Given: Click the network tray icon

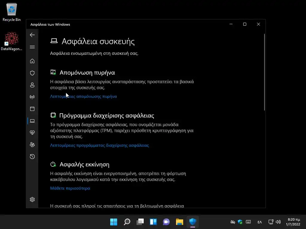Looking at the screenshot, I should pyautogui.click(x=271, y=222).
